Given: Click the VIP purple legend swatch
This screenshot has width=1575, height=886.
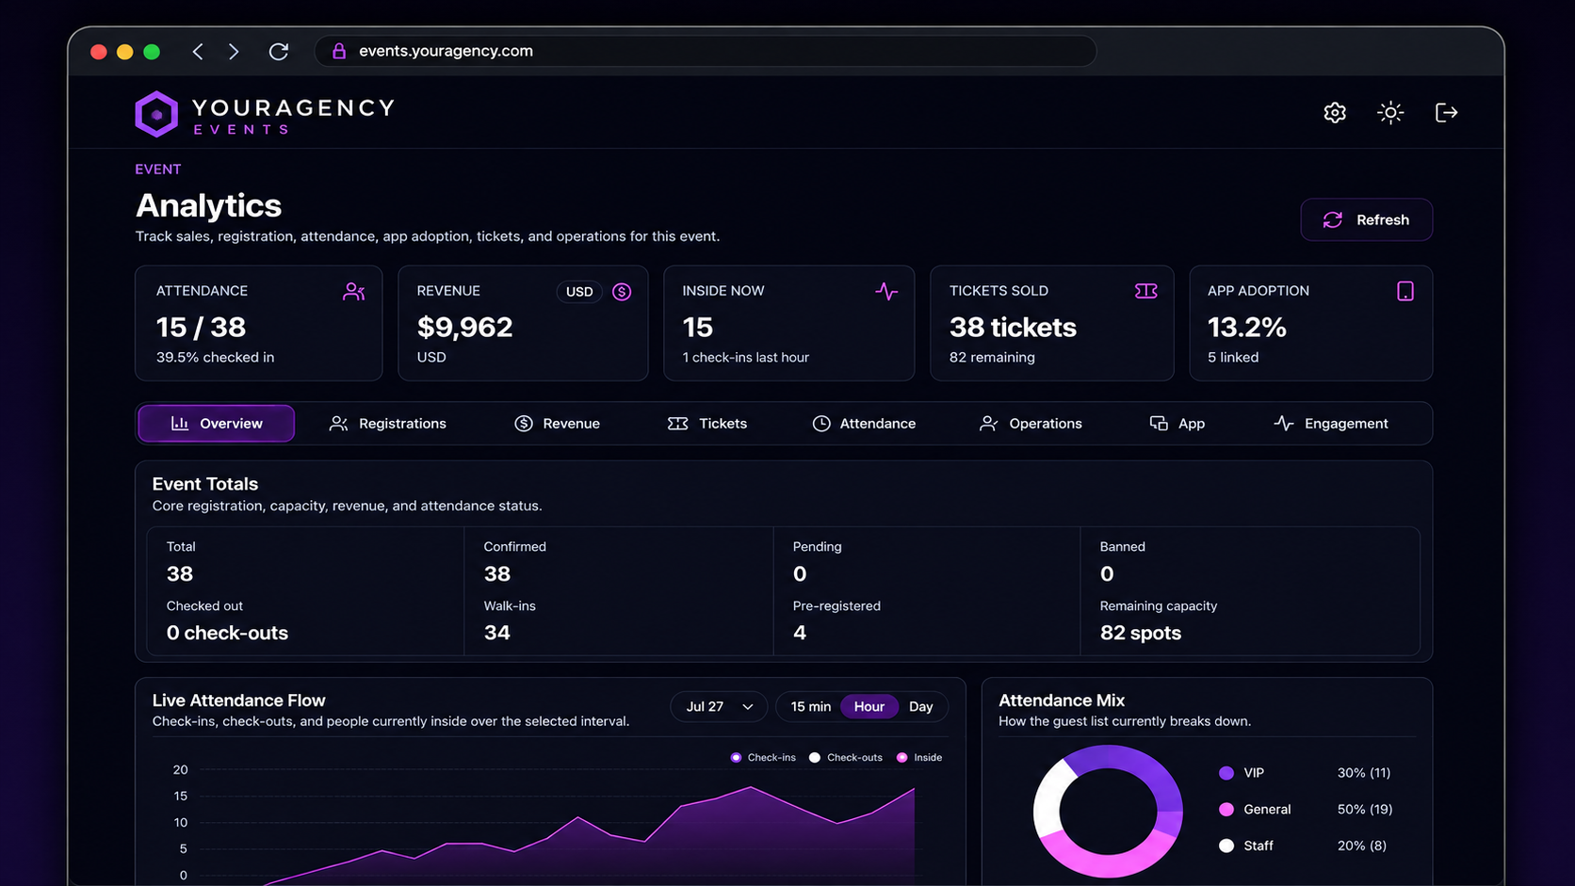Looking at the screenshot, I should click(x=1226, y=773).
